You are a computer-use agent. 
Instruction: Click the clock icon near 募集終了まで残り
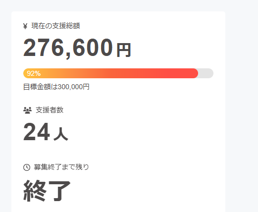(27, 167)
